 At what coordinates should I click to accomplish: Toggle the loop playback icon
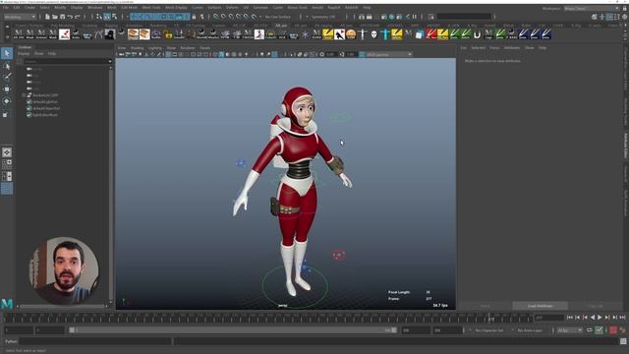(590, 330)
